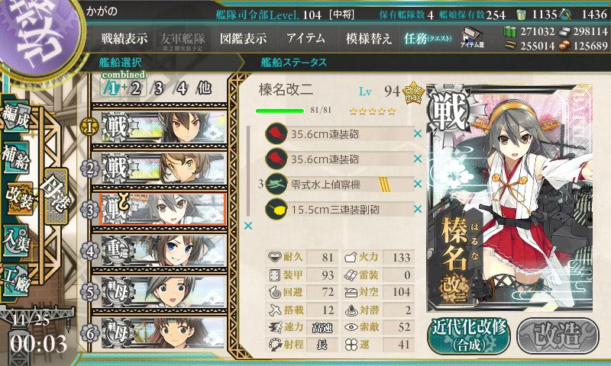Select the 35.6cm連装砲 second equipment slot
The height and width of the screenshot is (366, 611).
pos(339,159)
